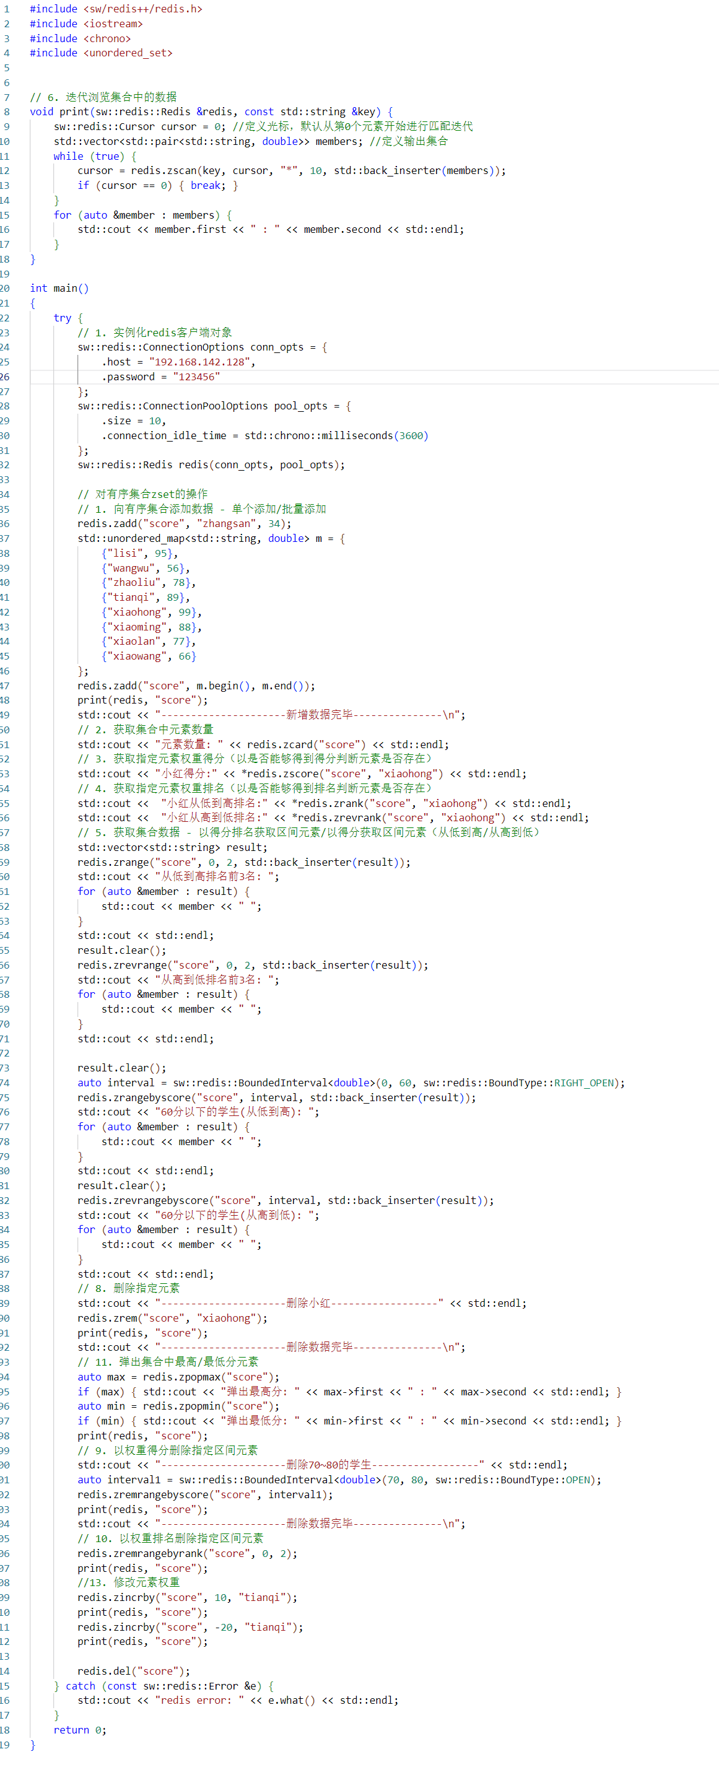Click the '{"zhaoliu", 78},' entry
Screen dimensions: 719x1788
click(149, 583)
